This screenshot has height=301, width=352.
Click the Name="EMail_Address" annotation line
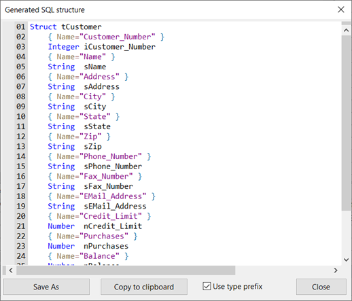click(x=101, y=196)
